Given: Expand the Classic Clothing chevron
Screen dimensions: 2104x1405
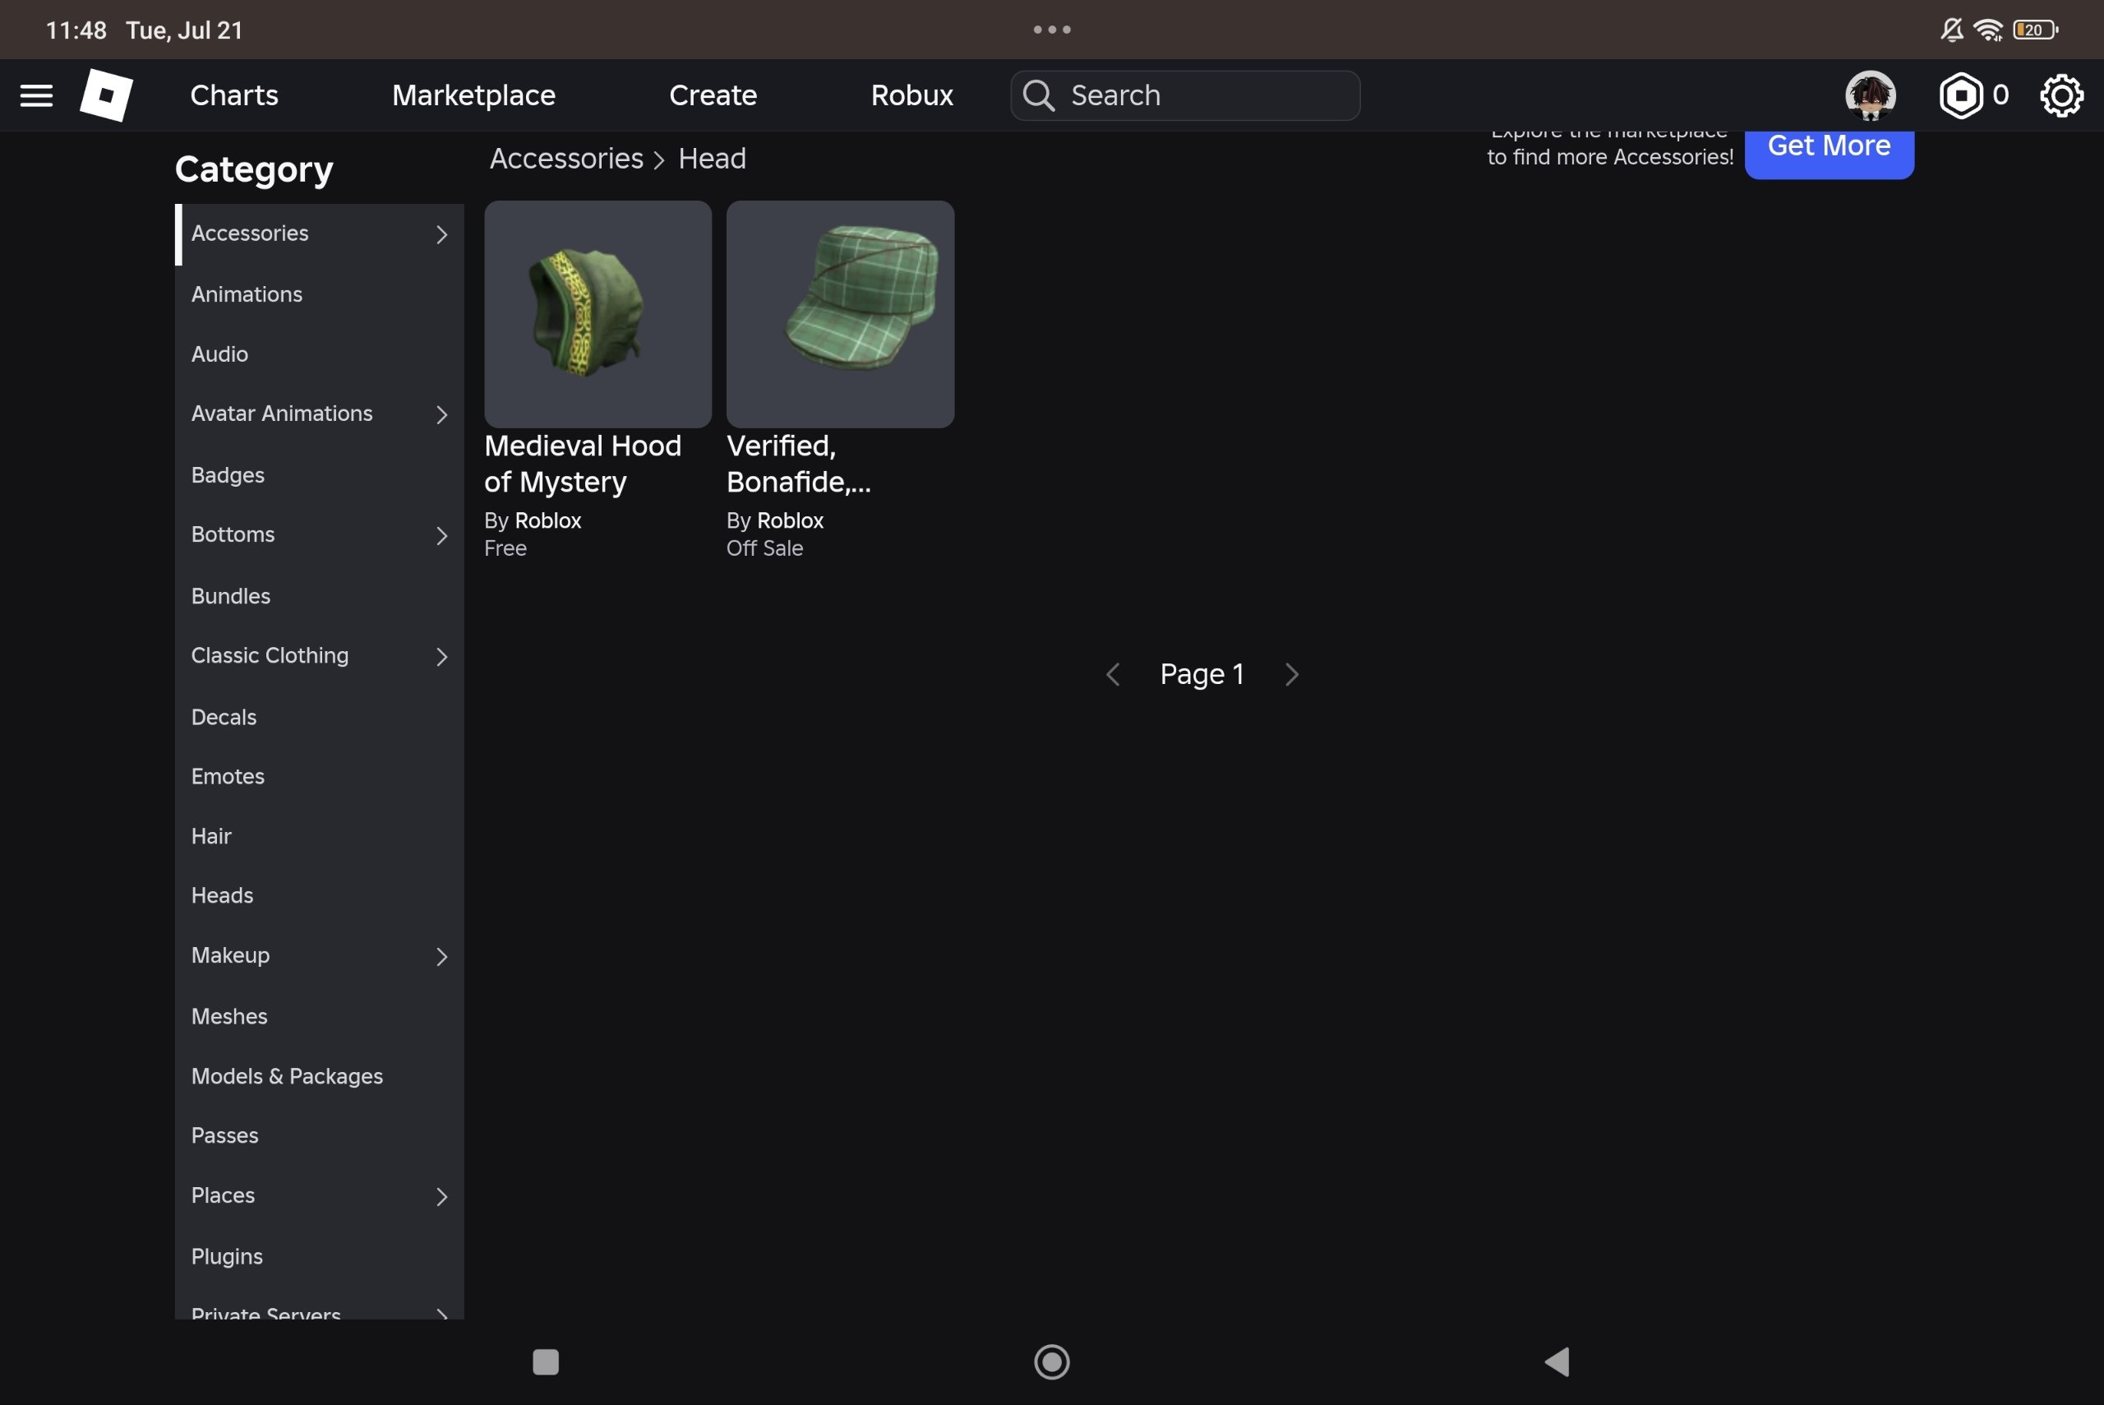Looking at the screenshot, I should click(x=441, y=657).
